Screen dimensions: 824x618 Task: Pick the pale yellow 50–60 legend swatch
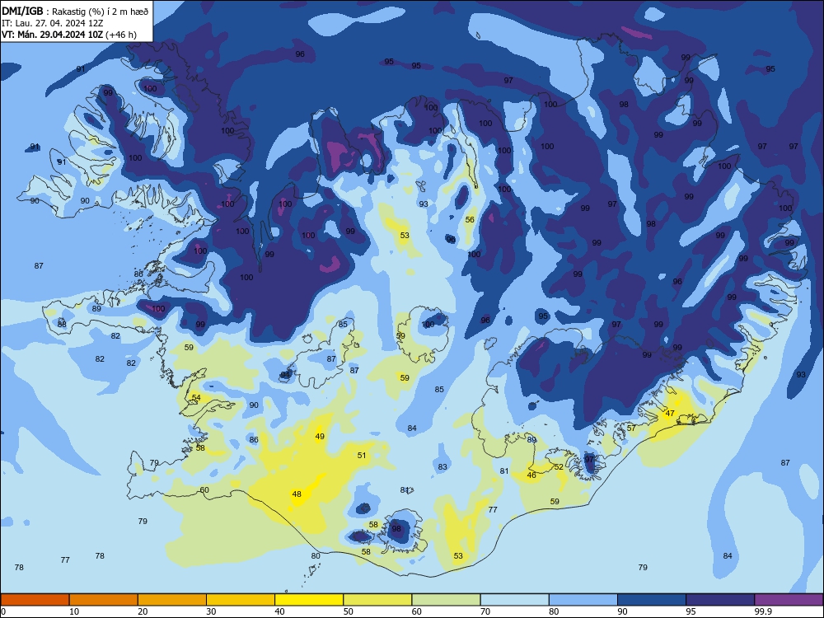click(378, 600)
